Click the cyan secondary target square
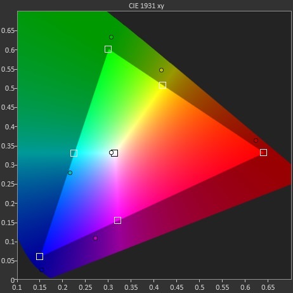The width and height of the screenshot is (293, 293). [x=74, y=153]
